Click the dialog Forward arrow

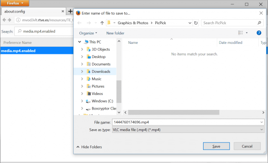click(x=88, y=23)
